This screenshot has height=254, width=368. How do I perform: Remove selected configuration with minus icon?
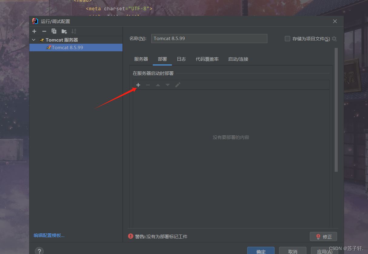(x=44, y=31)
